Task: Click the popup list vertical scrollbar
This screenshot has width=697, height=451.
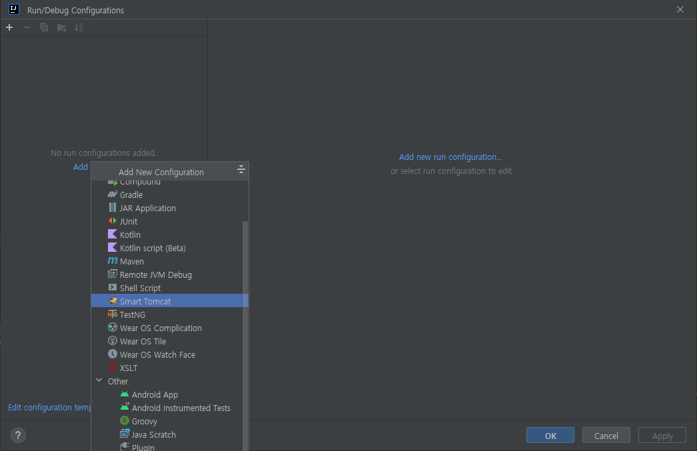Action: [x=245, y=336]
